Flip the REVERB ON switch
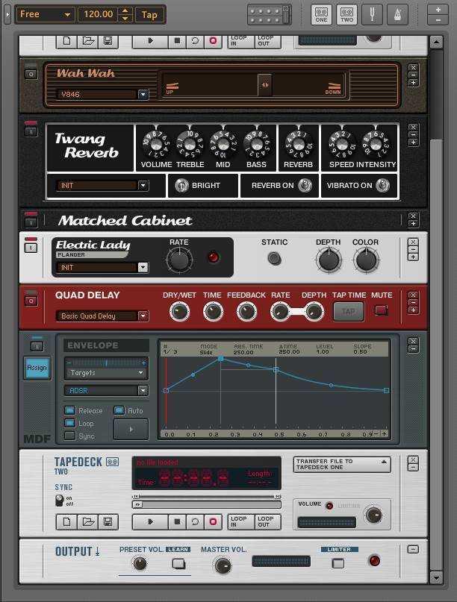457x602 pixels. tap(305, 186)
